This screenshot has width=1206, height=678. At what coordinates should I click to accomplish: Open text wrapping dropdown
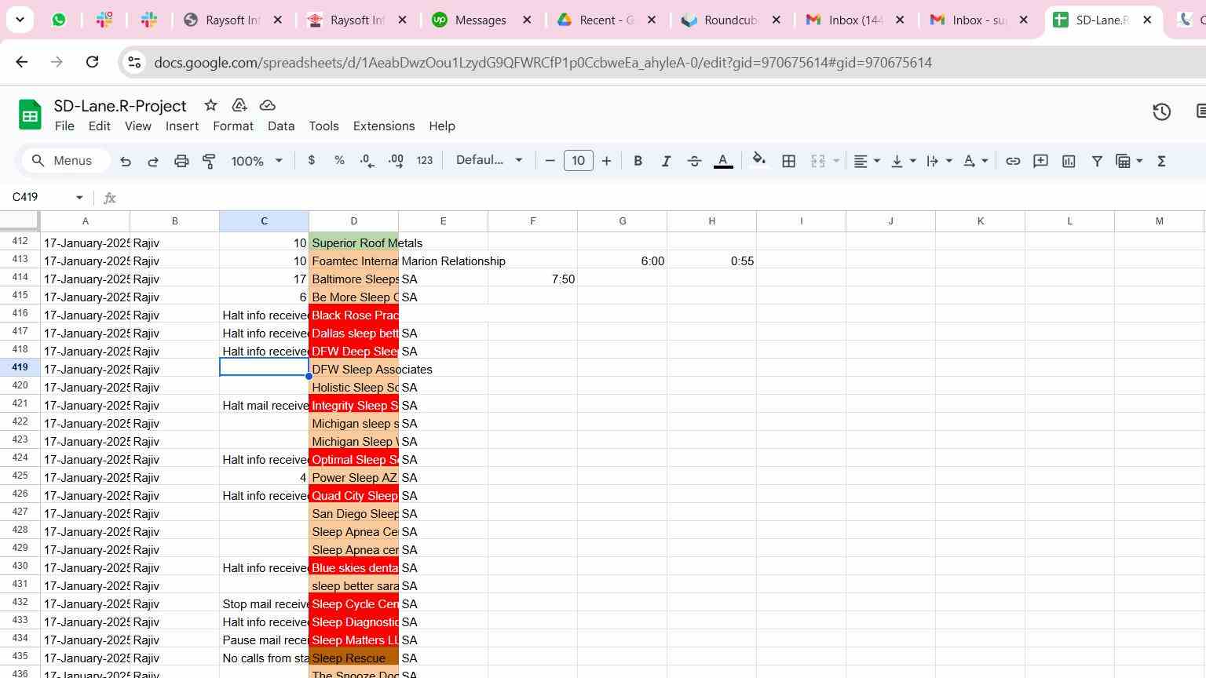click(x=939, y=161)
